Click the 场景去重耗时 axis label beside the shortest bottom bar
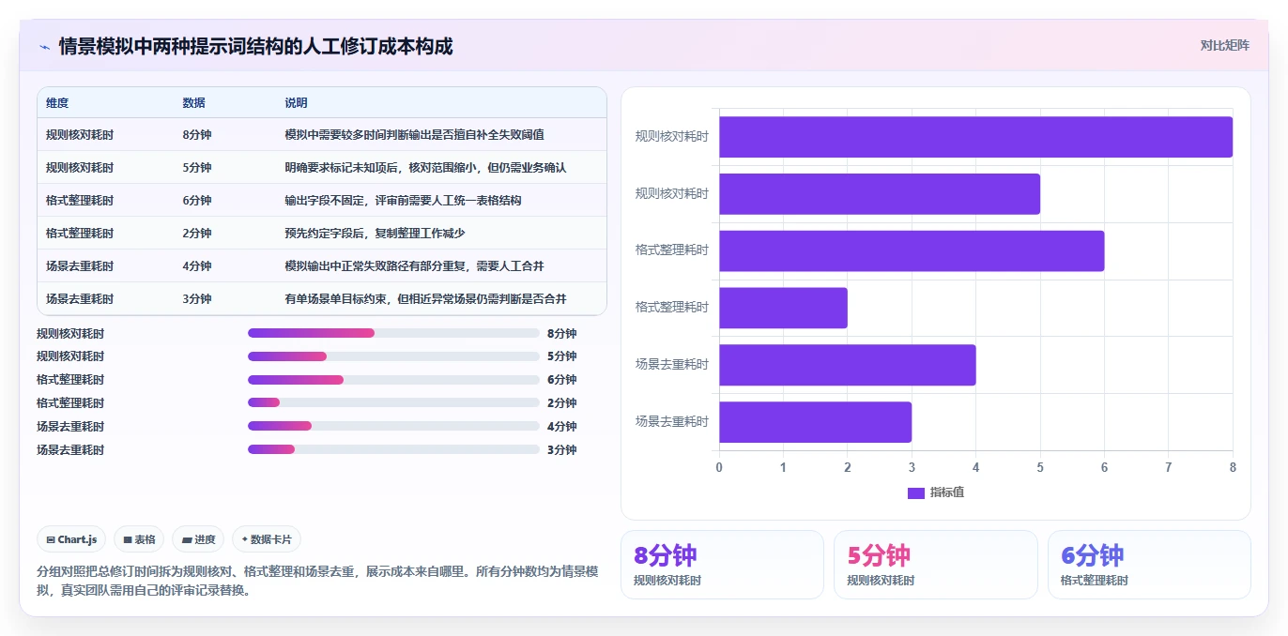 click(x=671, y=422)
